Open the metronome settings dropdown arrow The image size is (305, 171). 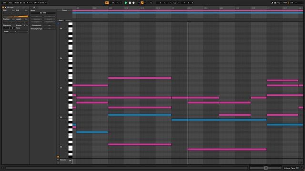click(x=38, y=3)
